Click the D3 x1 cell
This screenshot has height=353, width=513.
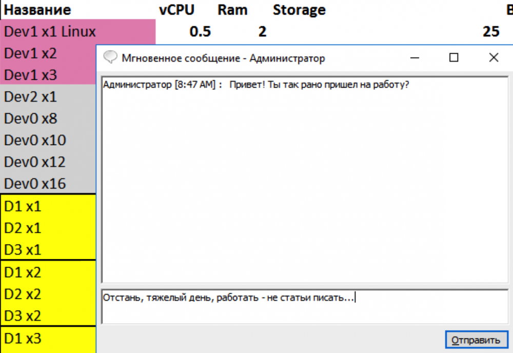click(31, 249)
